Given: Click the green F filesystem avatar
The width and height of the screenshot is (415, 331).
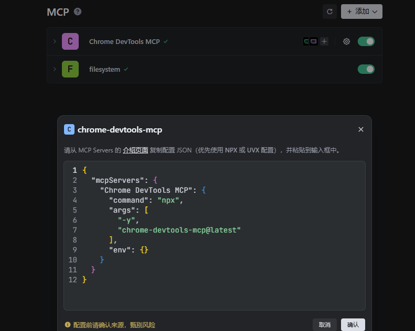Looking at the screenshot, I should (70, 69).
